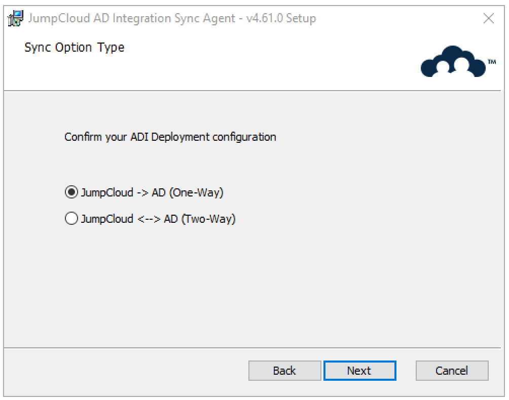
Task: Click the "JumpCloud AD Integration Sync Agent" title text
Action: coord(132,19)
